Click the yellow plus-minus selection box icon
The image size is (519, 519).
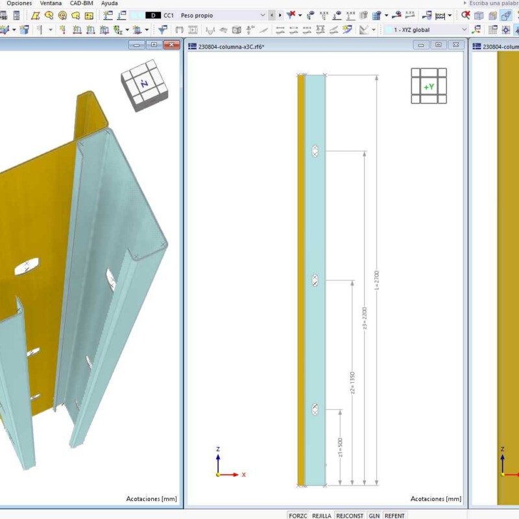click(89, 16)
